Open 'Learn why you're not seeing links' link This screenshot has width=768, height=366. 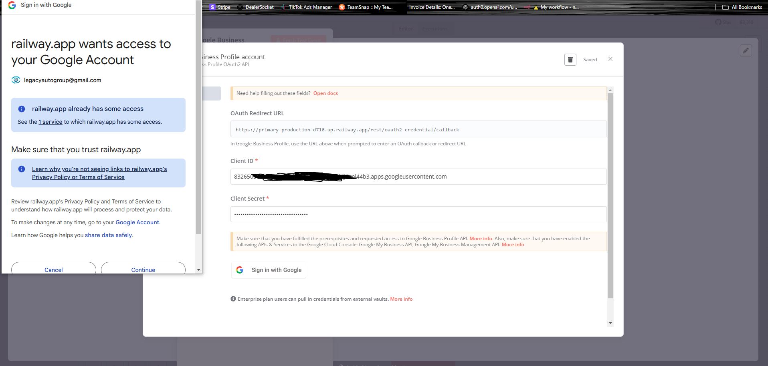pyautogui.click(x=99, y=173)
